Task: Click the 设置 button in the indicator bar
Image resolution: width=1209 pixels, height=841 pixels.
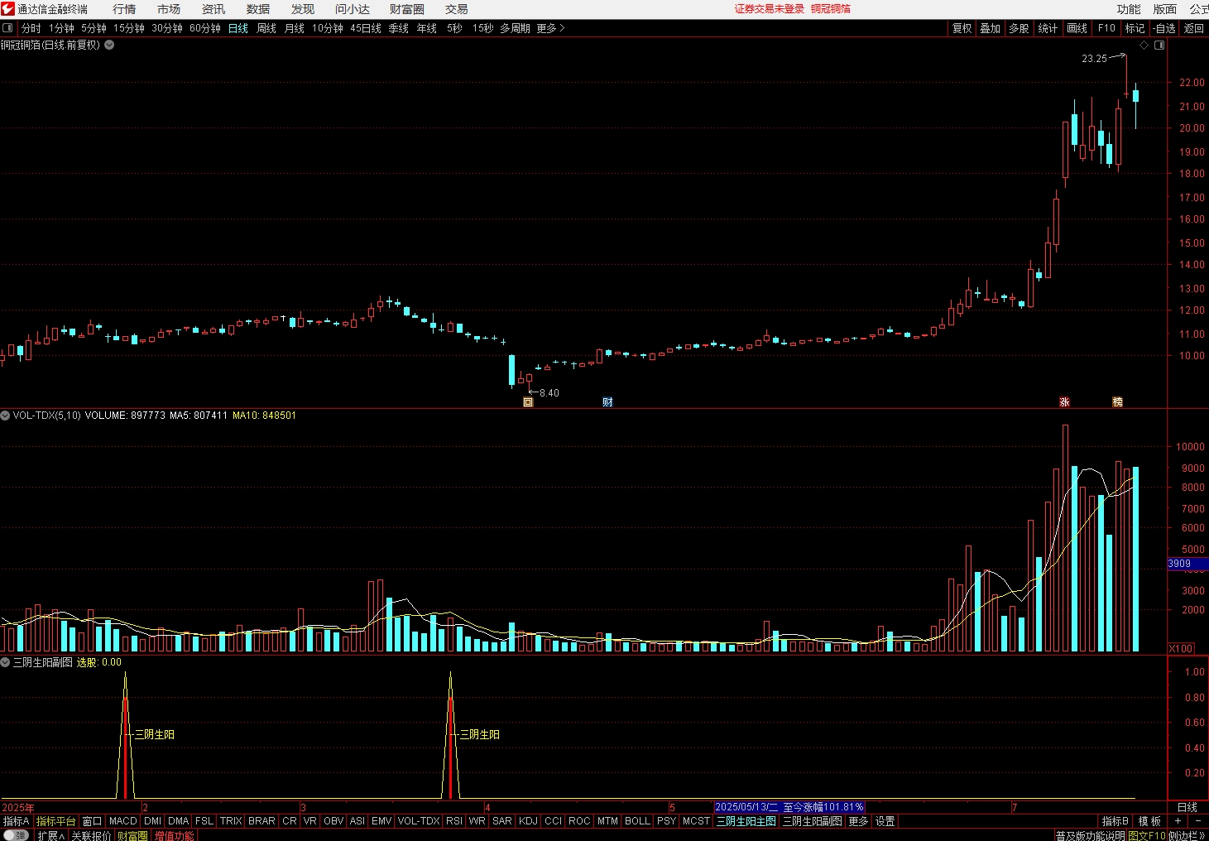Action: coord(885,821)
